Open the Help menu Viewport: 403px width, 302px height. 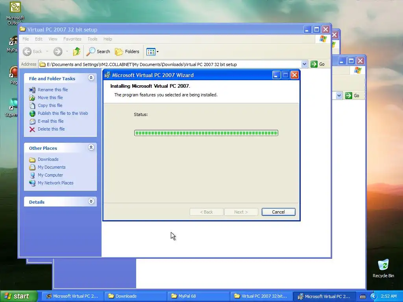click(x=108, y=39)
